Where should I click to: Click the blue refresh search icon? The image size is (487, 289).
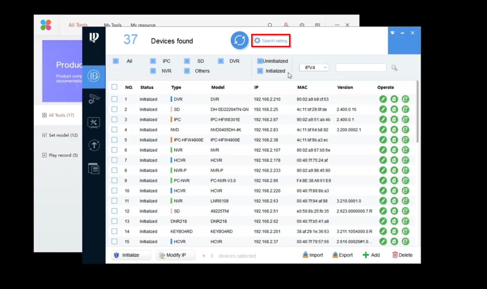tap(239, 40)
